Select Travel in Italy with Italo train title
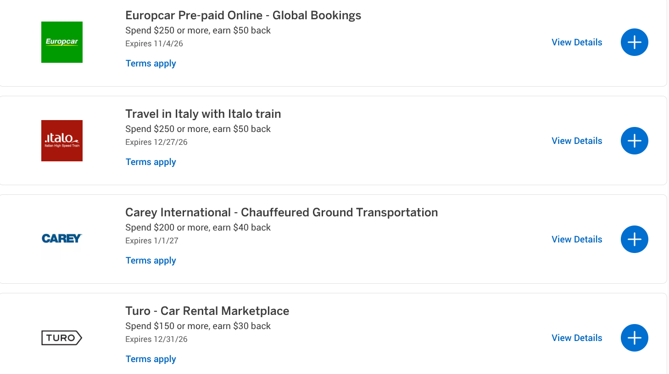 (x=203, y=114)
